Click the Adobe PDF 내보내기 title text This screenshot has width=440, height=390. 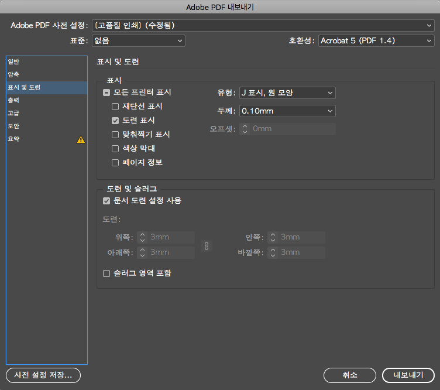[220, 7]
